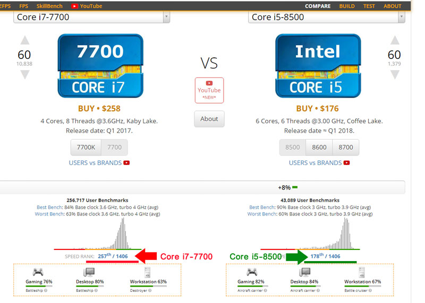Click help icon next to Desktop Aircraft carrier
425x303 pixels.
pos(318,290)
